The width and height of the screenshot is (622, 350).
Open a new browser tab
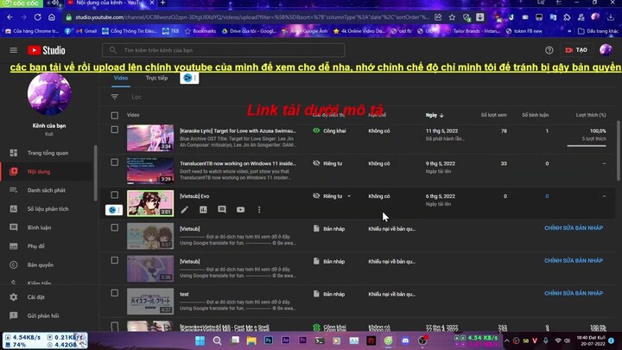pyautogui.click(x=162, y=3)
